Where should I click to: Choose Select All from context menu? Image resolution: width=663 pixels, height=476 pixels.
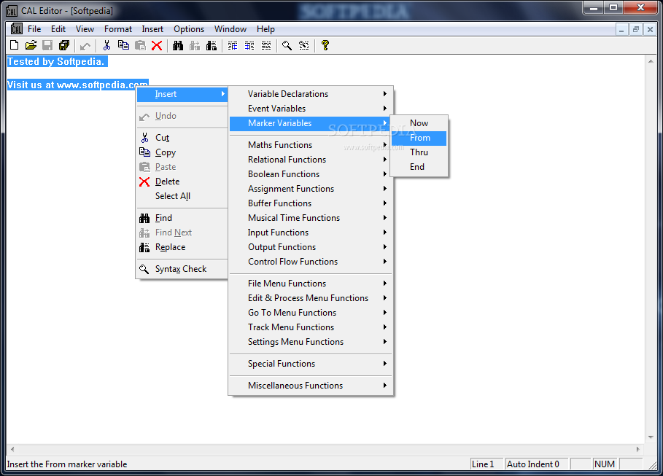click(x=182, y=196)
